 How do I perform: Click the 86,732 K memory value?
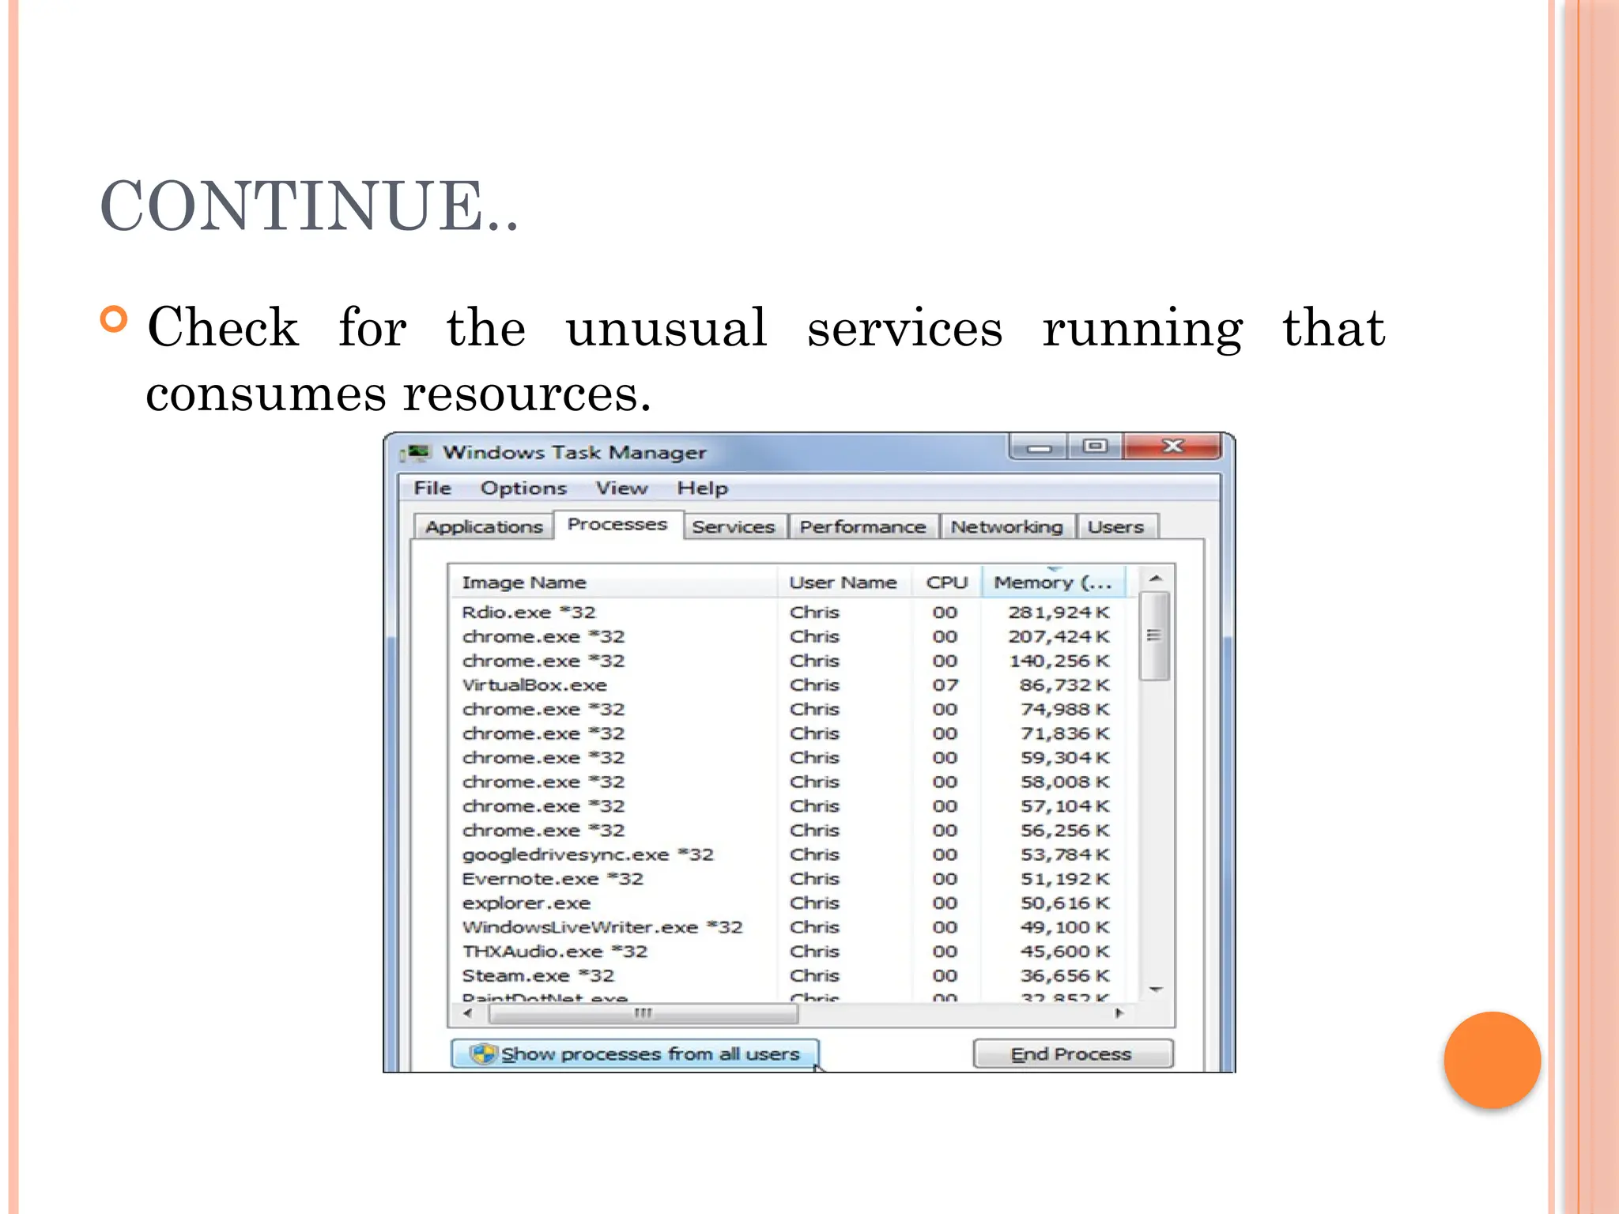(x=1064, y=685)
